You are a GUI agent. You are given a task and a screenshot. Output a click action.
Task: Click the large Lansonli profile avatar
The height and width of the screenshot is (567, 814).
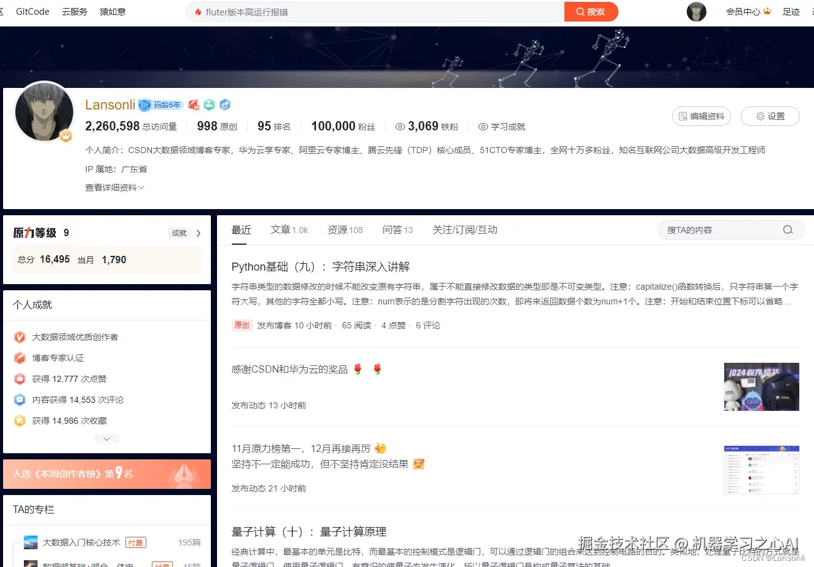(x=44, y=112)
